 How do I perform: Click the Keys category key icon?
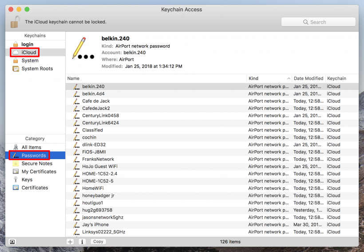[x=16, y=180]
